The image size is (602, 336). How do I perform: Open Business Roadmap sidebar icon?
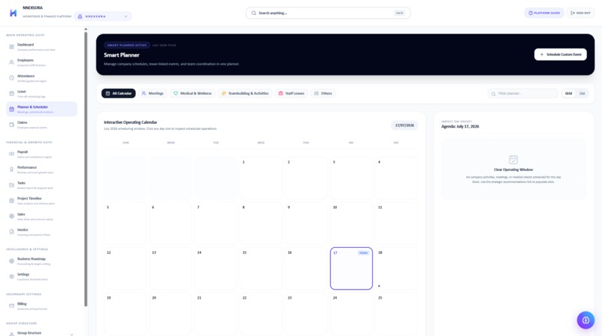click(x=11, y=261)
